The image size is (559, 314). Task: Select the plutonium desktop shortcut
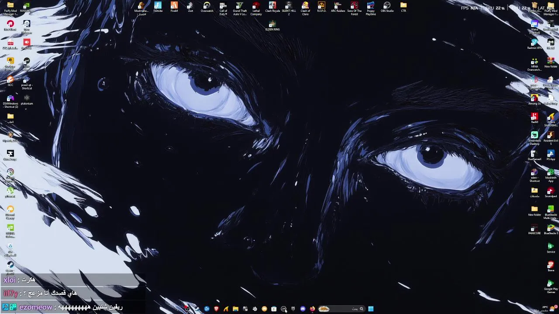pyautogui.click(x=27, y=100)
